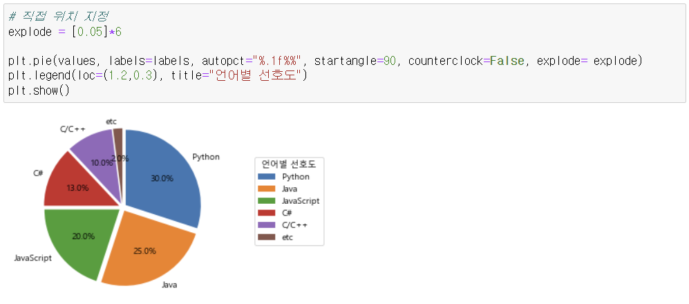Click the Python label beside the pie
This screenshot has width=689, height=304.
tap(206, 157)
